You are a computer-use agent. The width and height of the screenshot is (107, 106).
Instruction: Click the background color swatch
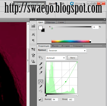click(43, 30)
